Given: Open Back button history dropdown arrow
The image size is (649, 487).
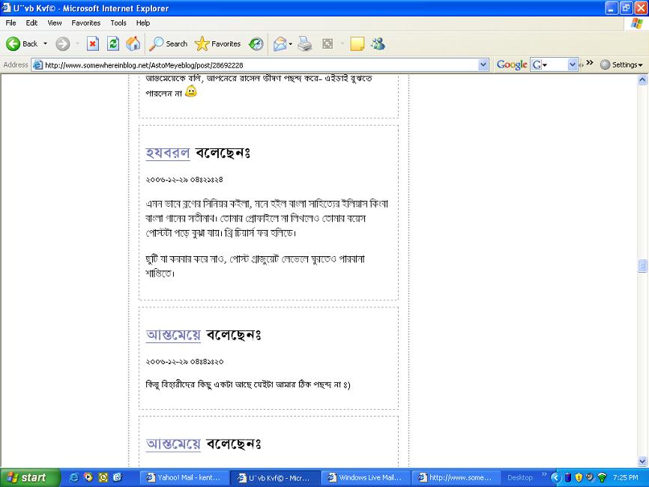Looking at the screenshot, I should [45, 43].
